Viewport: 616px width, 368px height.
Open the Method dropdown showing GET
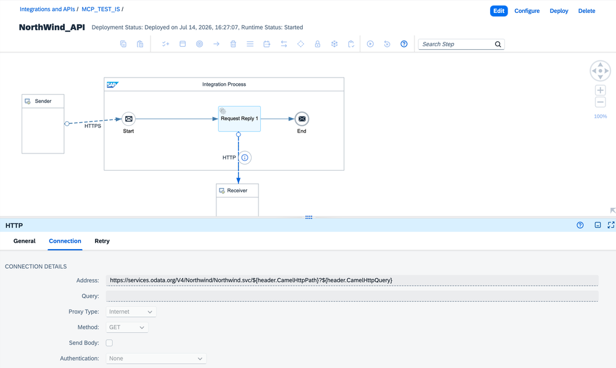coord(127,327)
